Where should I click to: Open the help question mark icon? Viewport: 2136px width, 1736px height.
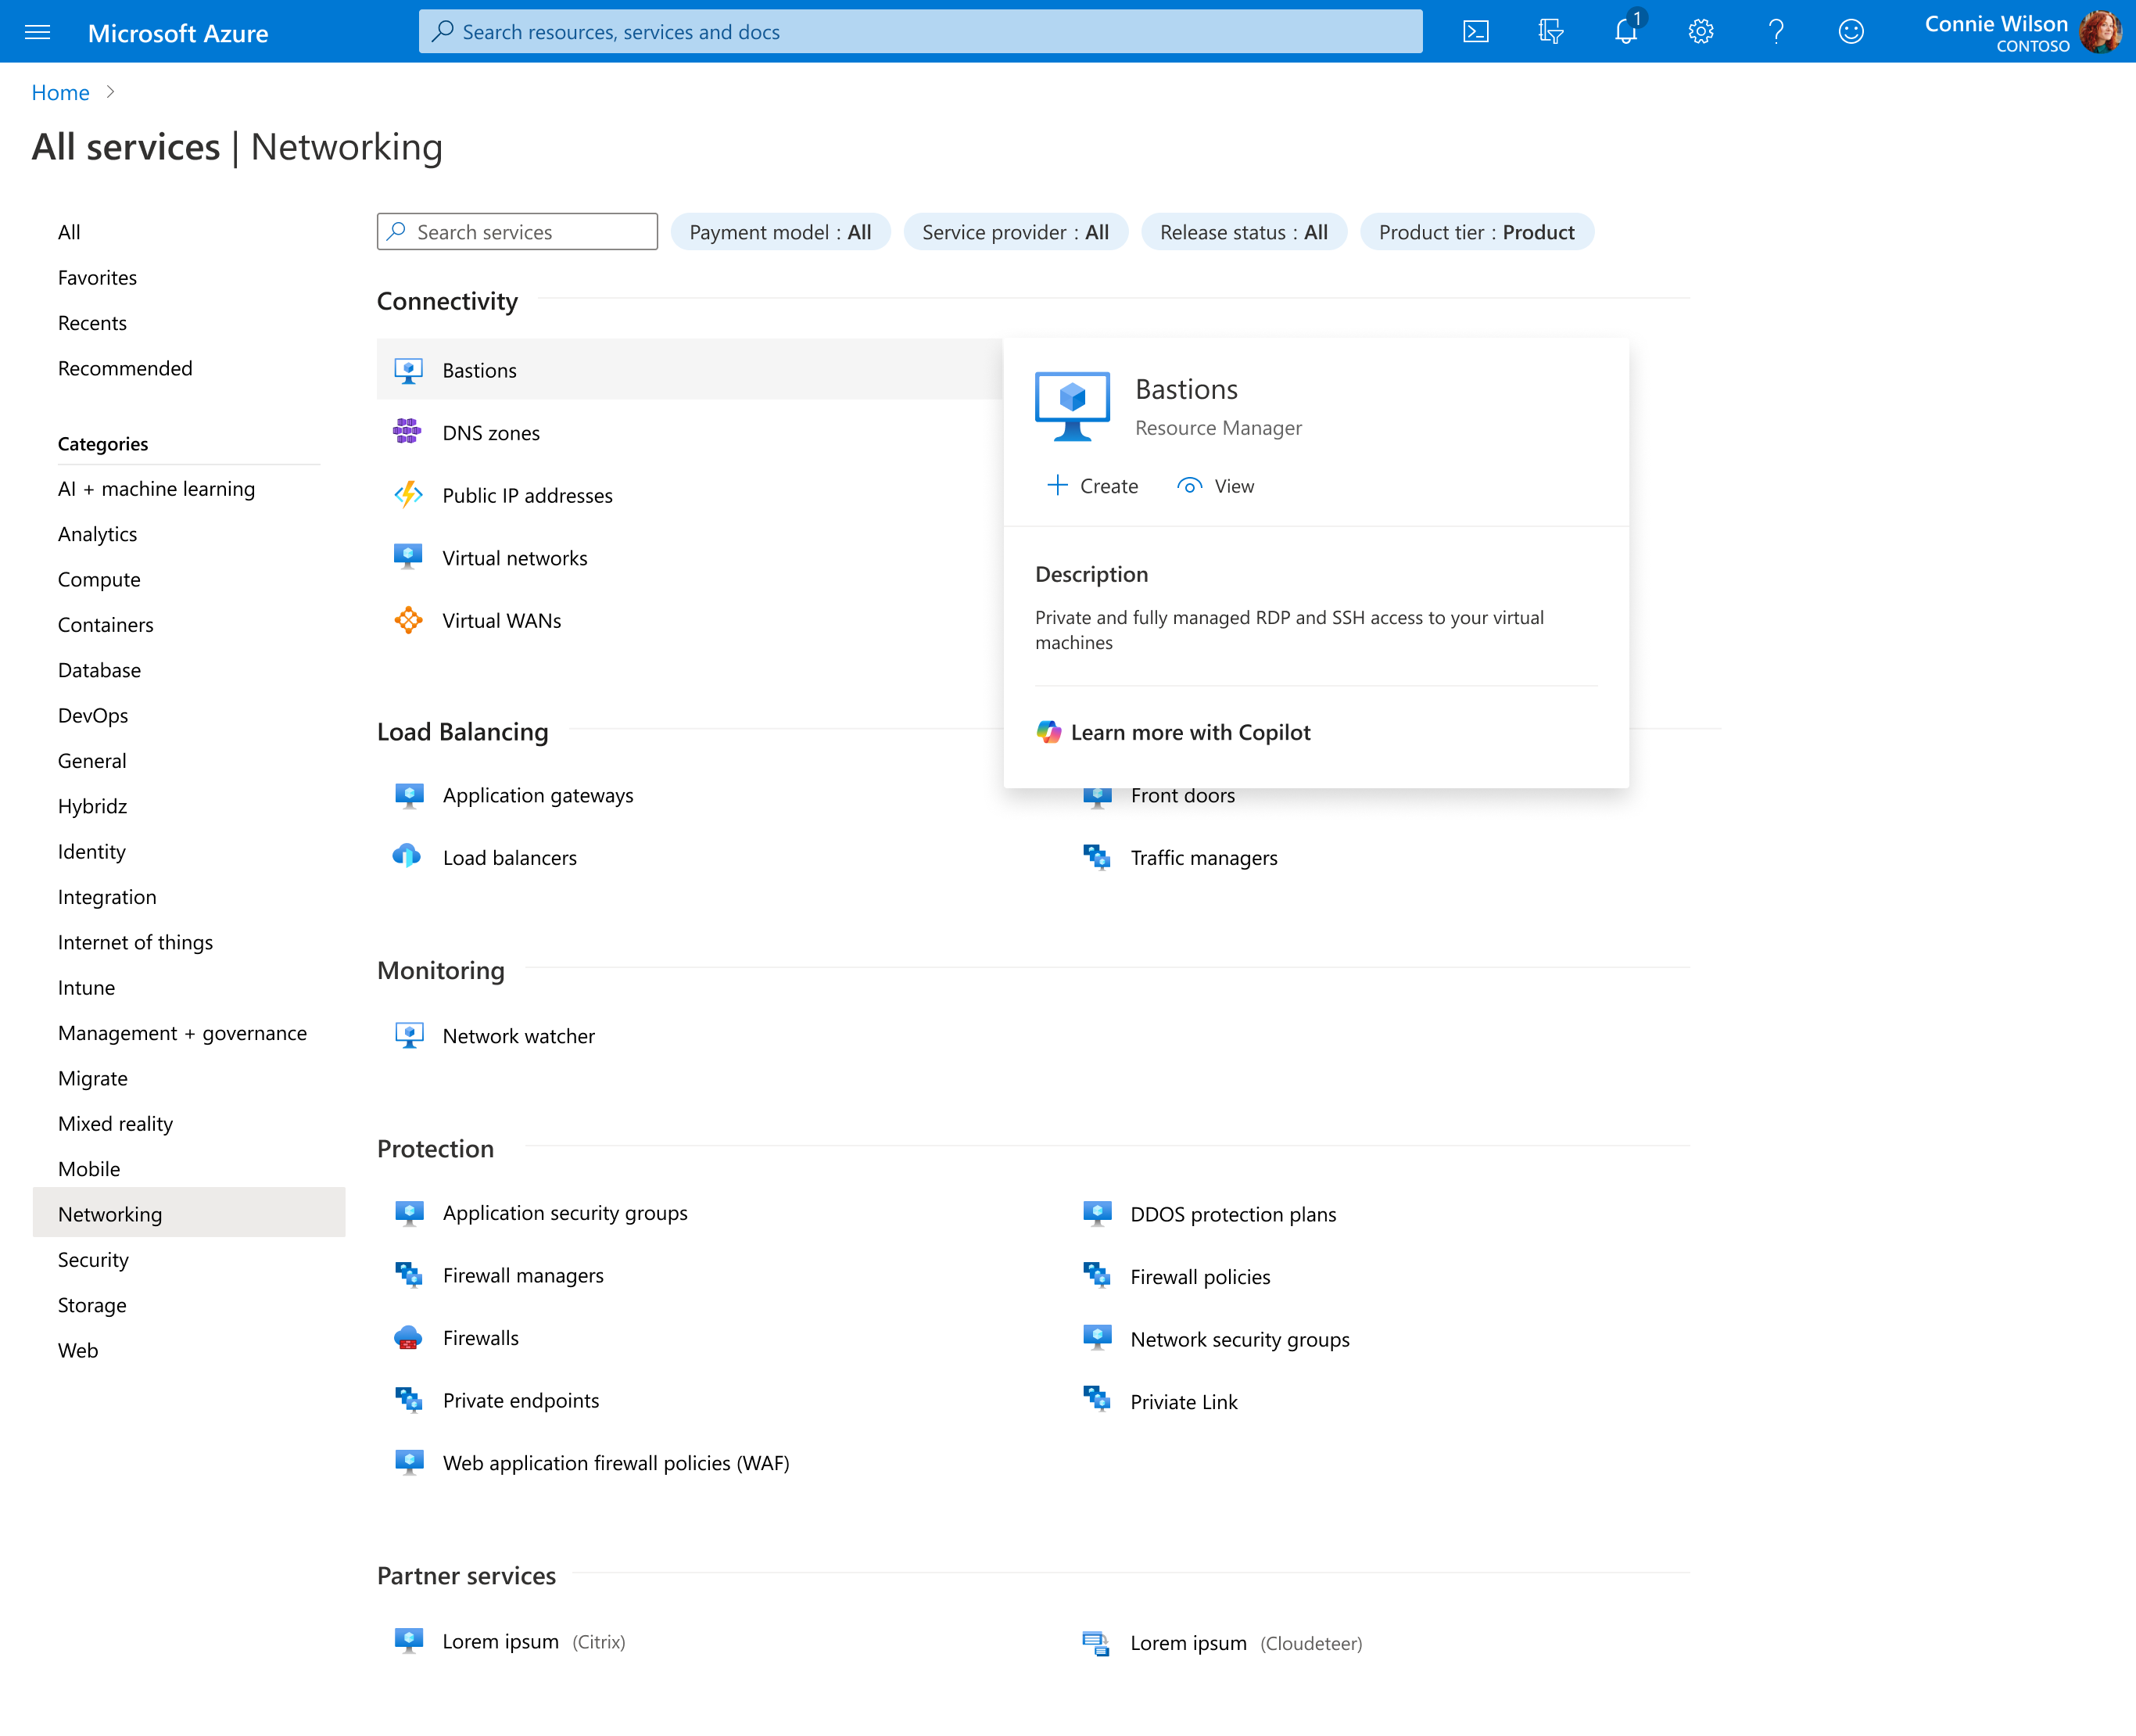click(x=1776, y=32)
